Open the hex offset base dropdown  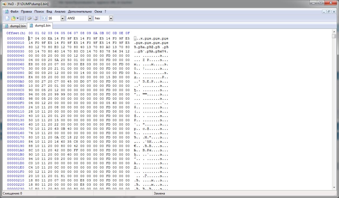111,18
